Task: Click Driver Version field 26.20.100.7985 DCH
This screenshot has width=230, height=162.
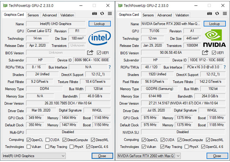Action: tap(68, 103)
